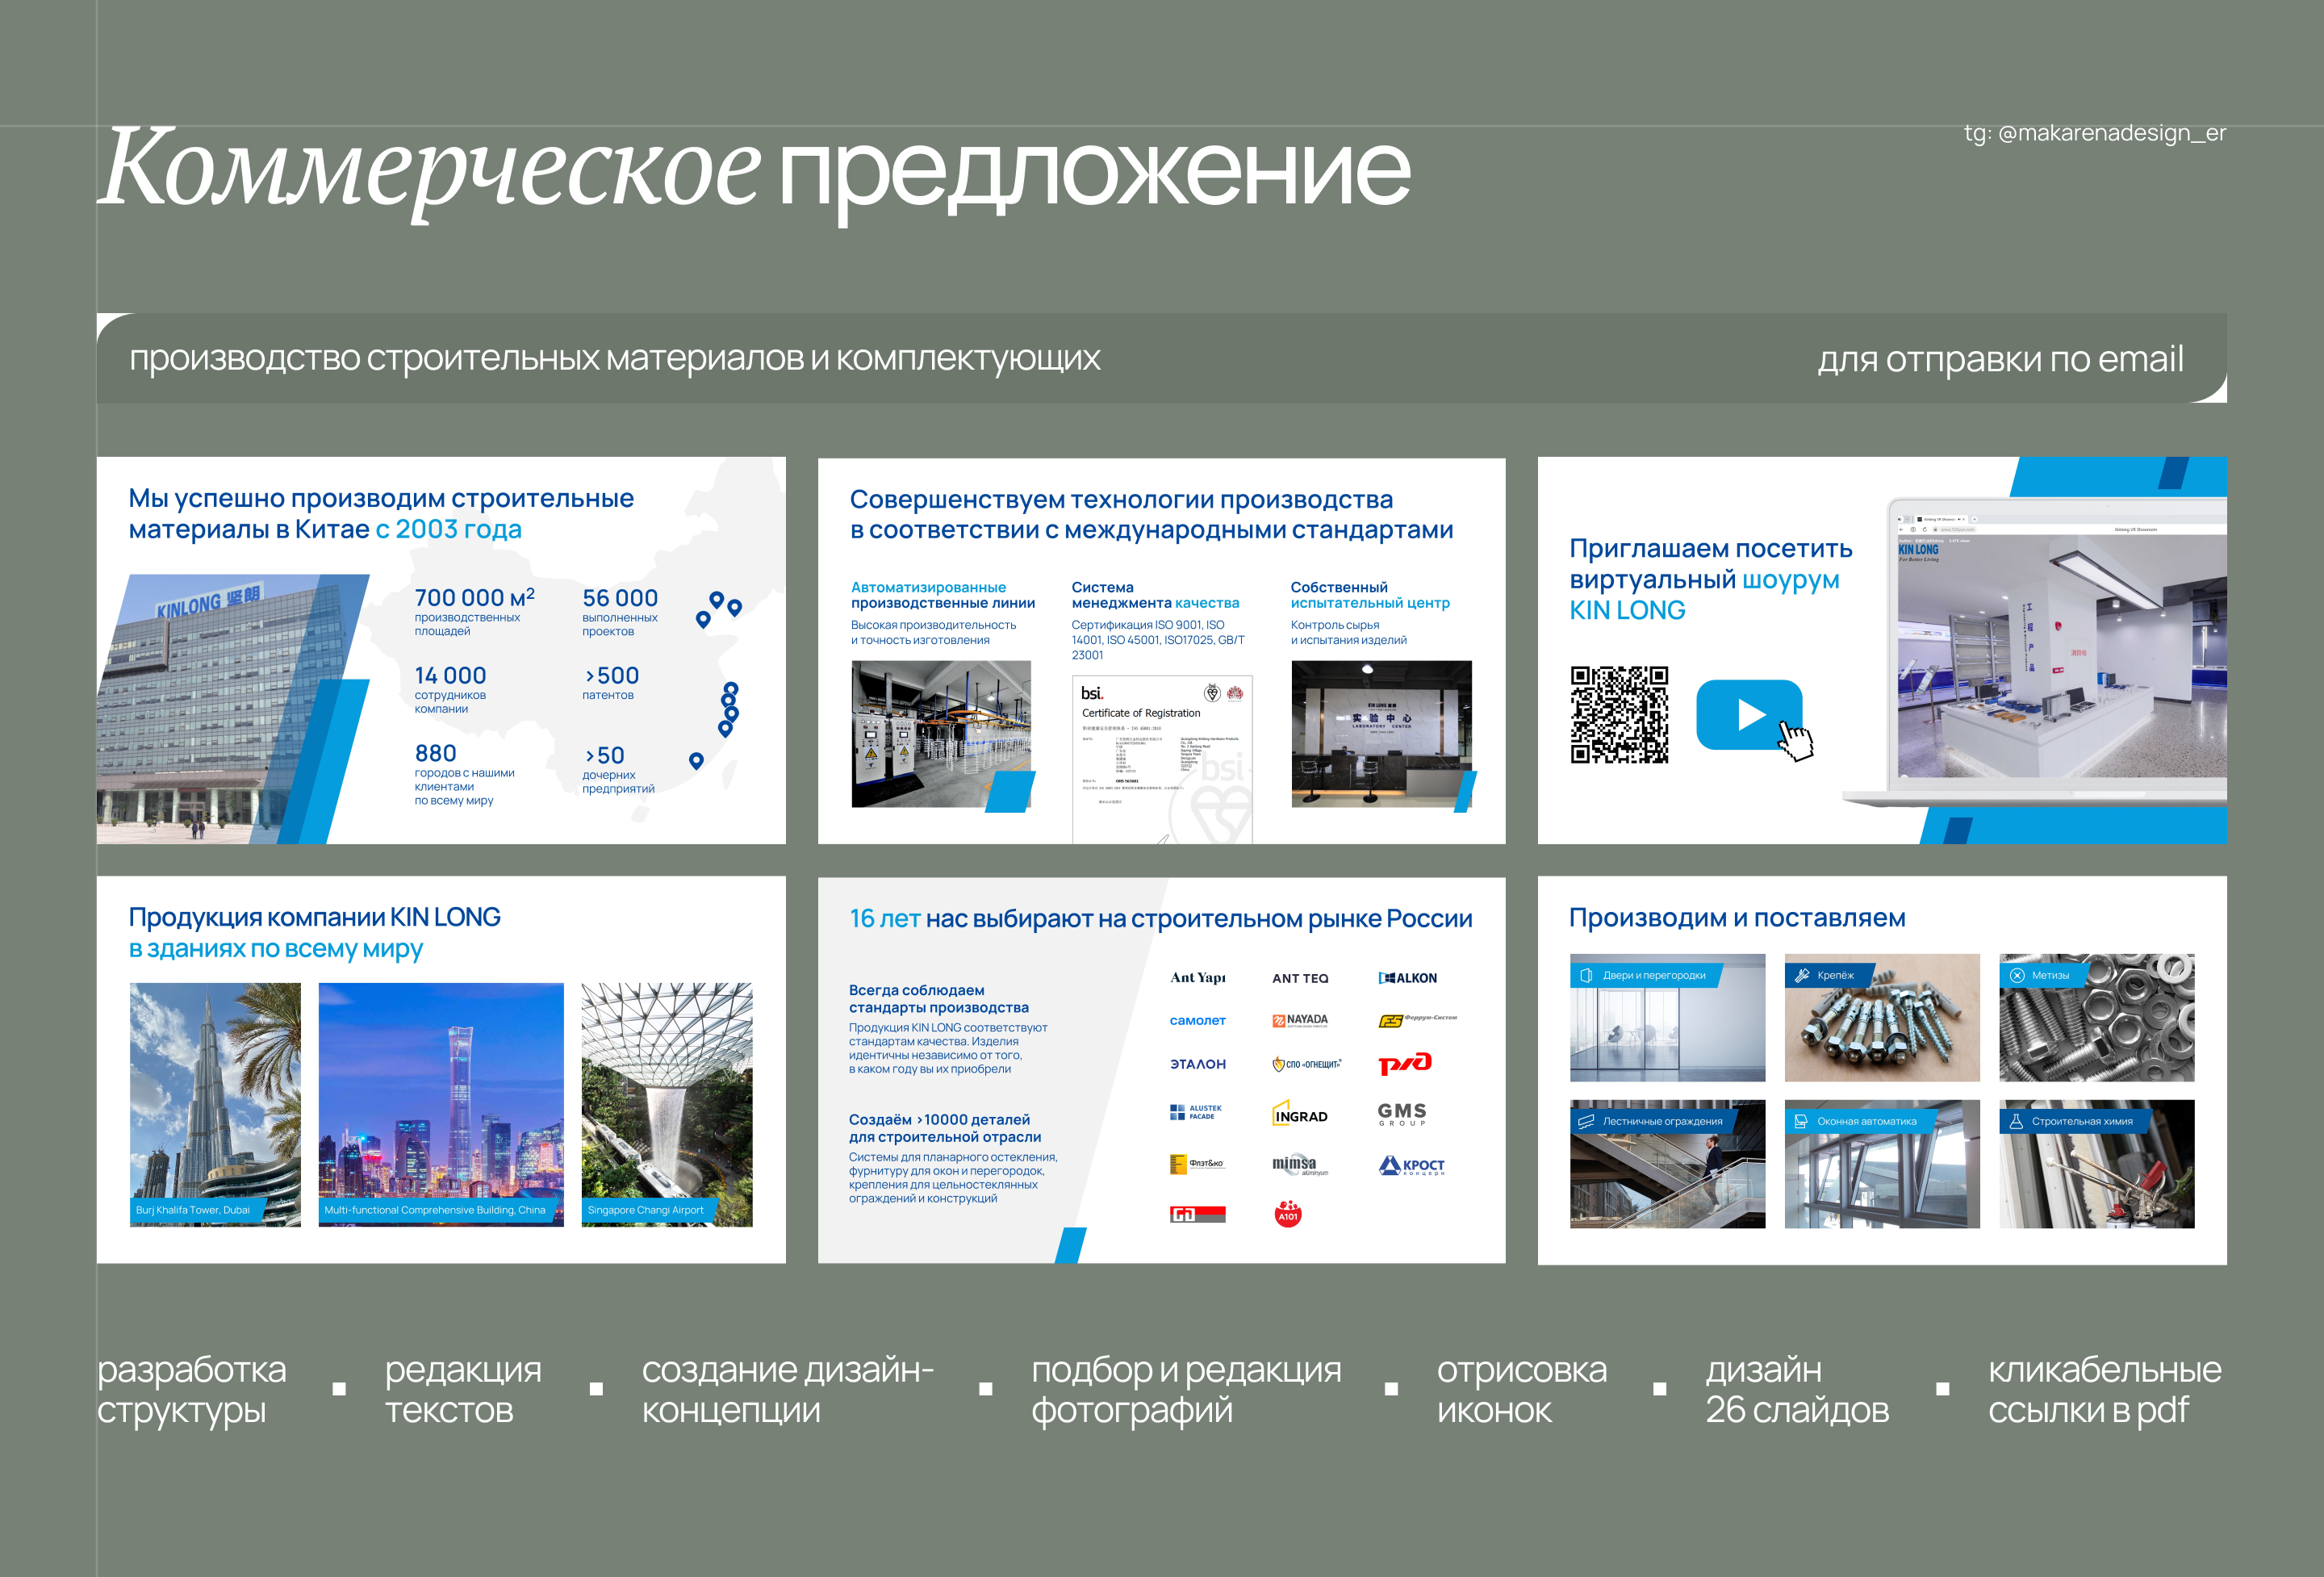Click the самолет client logo

point(1197,1021)
